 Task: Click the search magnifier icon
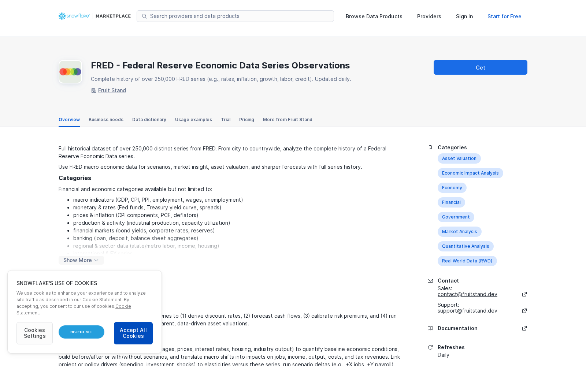[144, 16]
